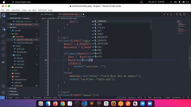
Task: Open the Remote Explorer view
Action: (x=3, y=42)
